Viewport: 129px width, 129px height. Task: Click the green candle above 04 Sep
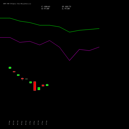18,75
